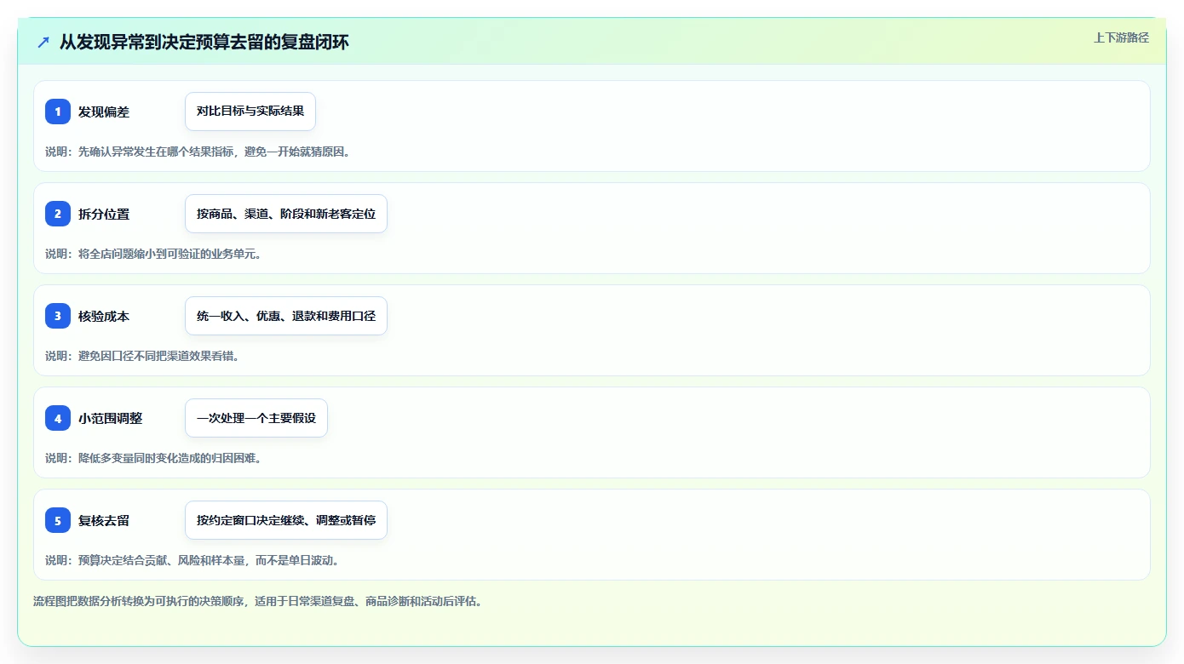Click the note 预算决定结合贡献、风险和样本量
Screen dimensions: 1184x664
point(161,560)
